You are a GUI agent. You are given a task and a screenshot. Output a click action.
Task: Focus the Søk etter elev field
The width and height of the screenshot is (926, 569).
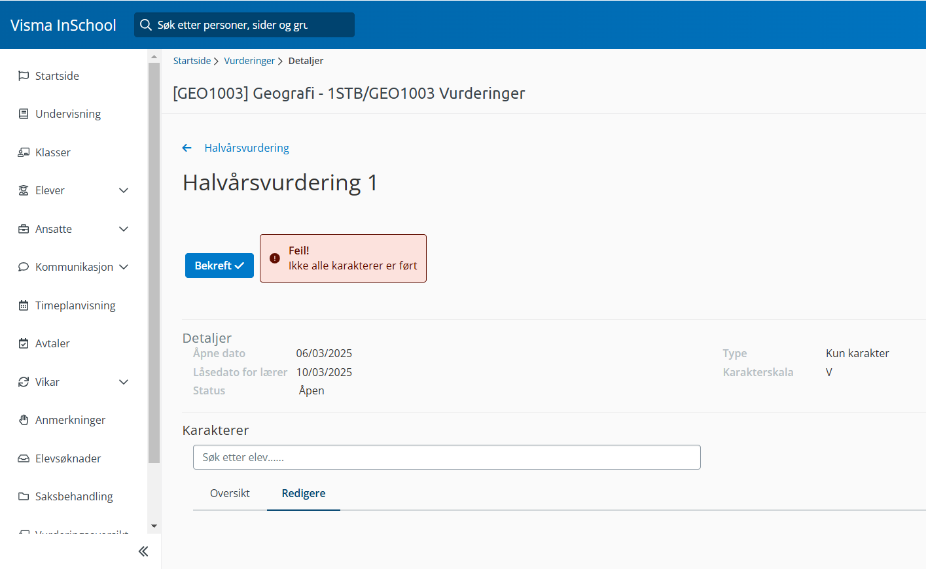[447, 457]
